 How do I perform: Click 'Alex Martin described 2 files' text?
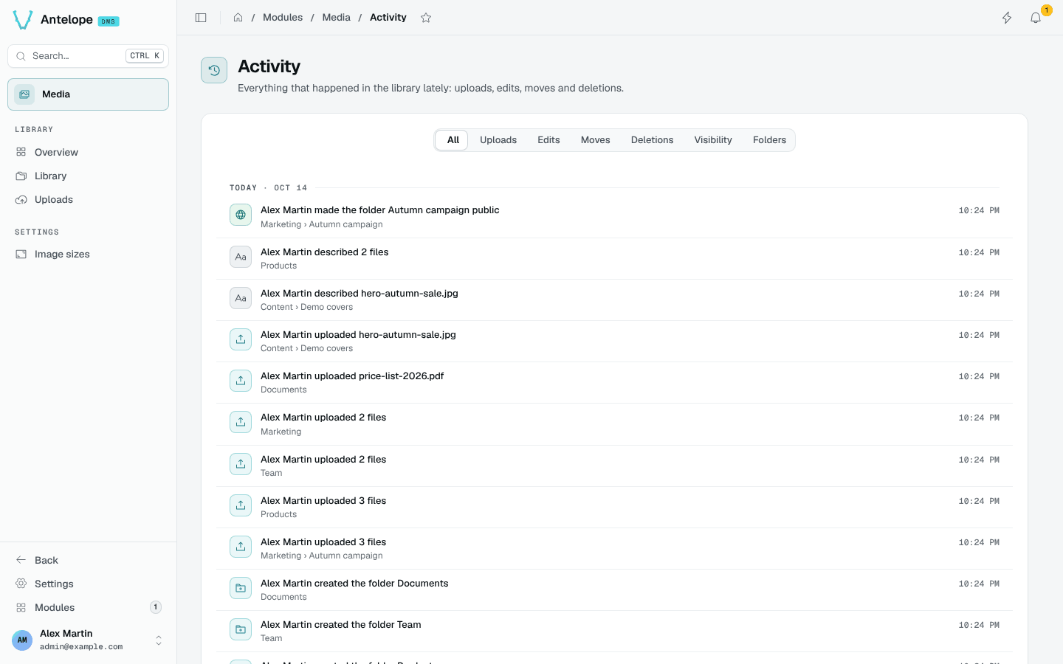tap(324, 252)
